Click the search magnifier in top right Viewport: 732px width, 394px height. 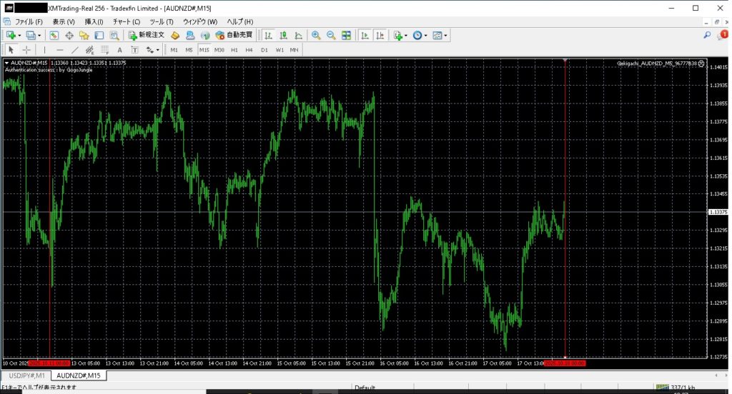point(707,35)
